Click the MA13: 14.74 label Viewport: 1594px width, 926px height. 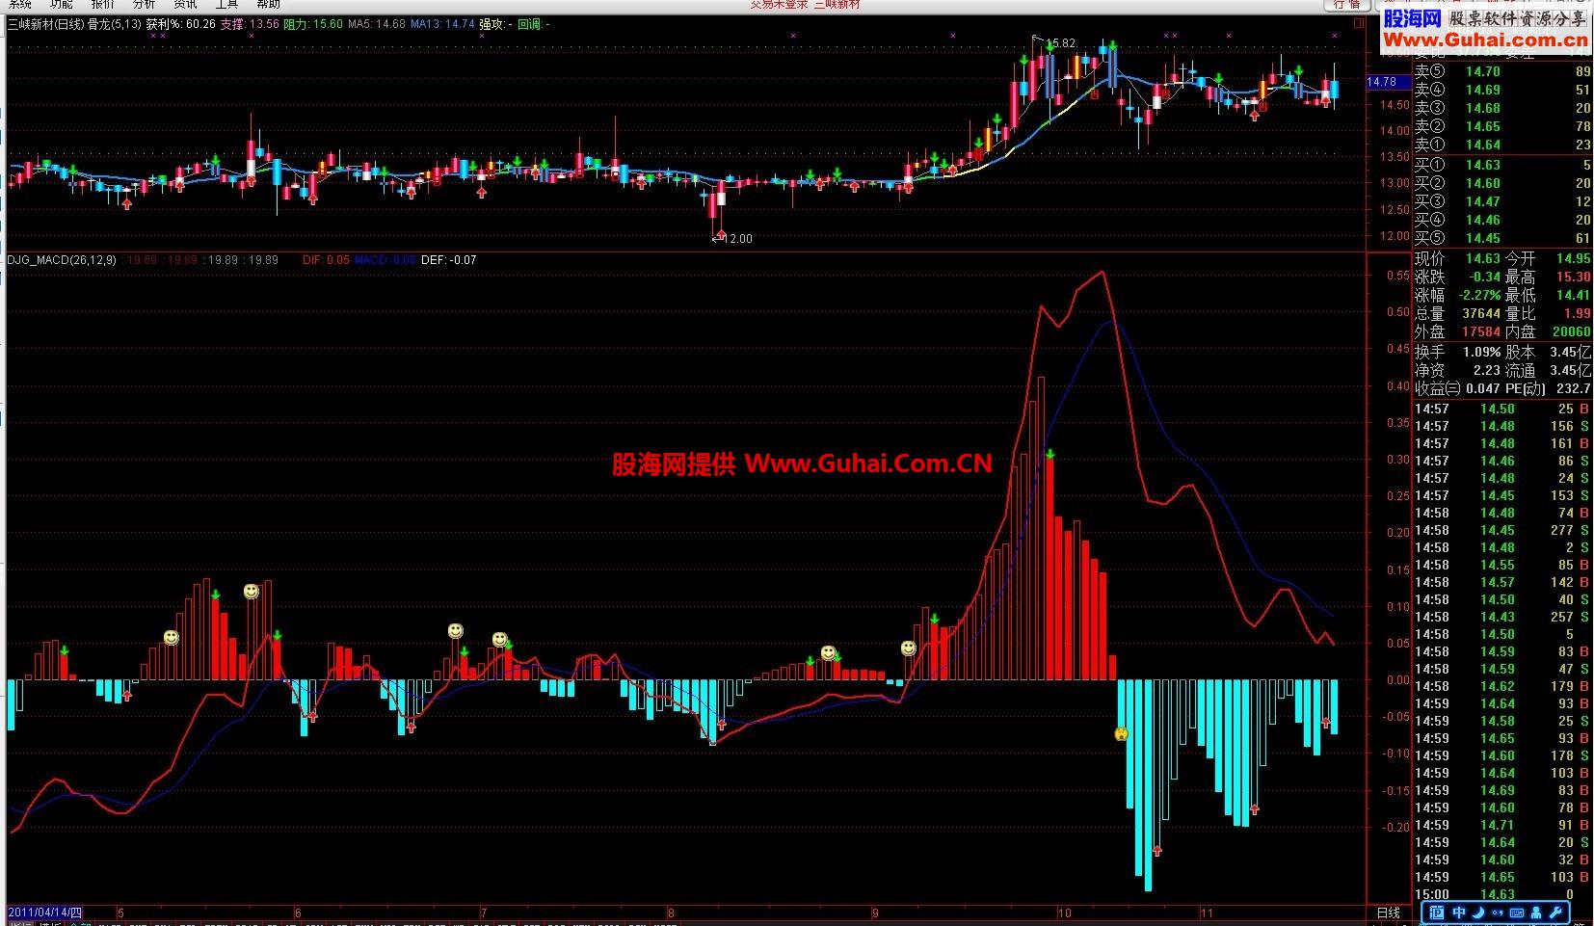tap(443, 24)
